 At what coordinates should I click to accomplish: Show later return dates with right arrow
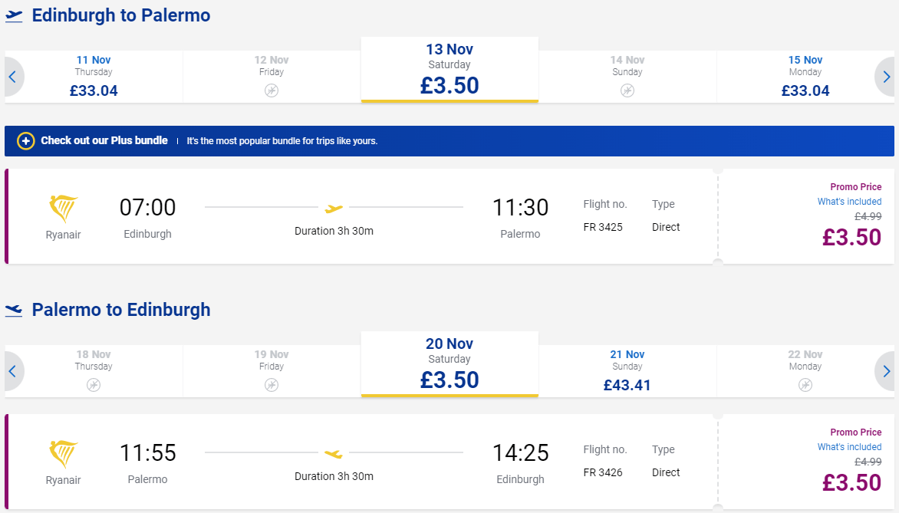pos(886,371)
